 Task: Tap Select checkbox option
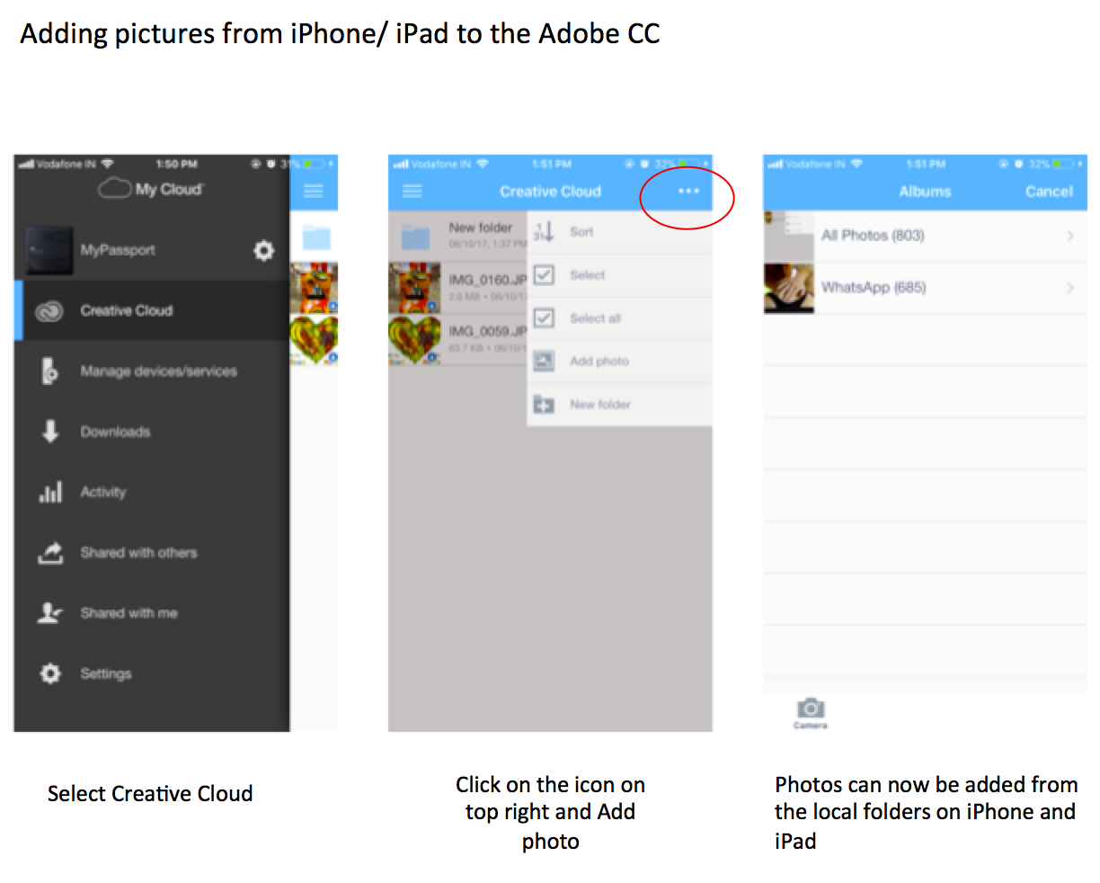tap(619, 275)
